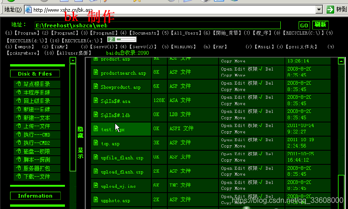The width and height of the screenshot is (348, 209).
Task: Click hand icon beside 上传--文件
Action: (x=18, y=126)
